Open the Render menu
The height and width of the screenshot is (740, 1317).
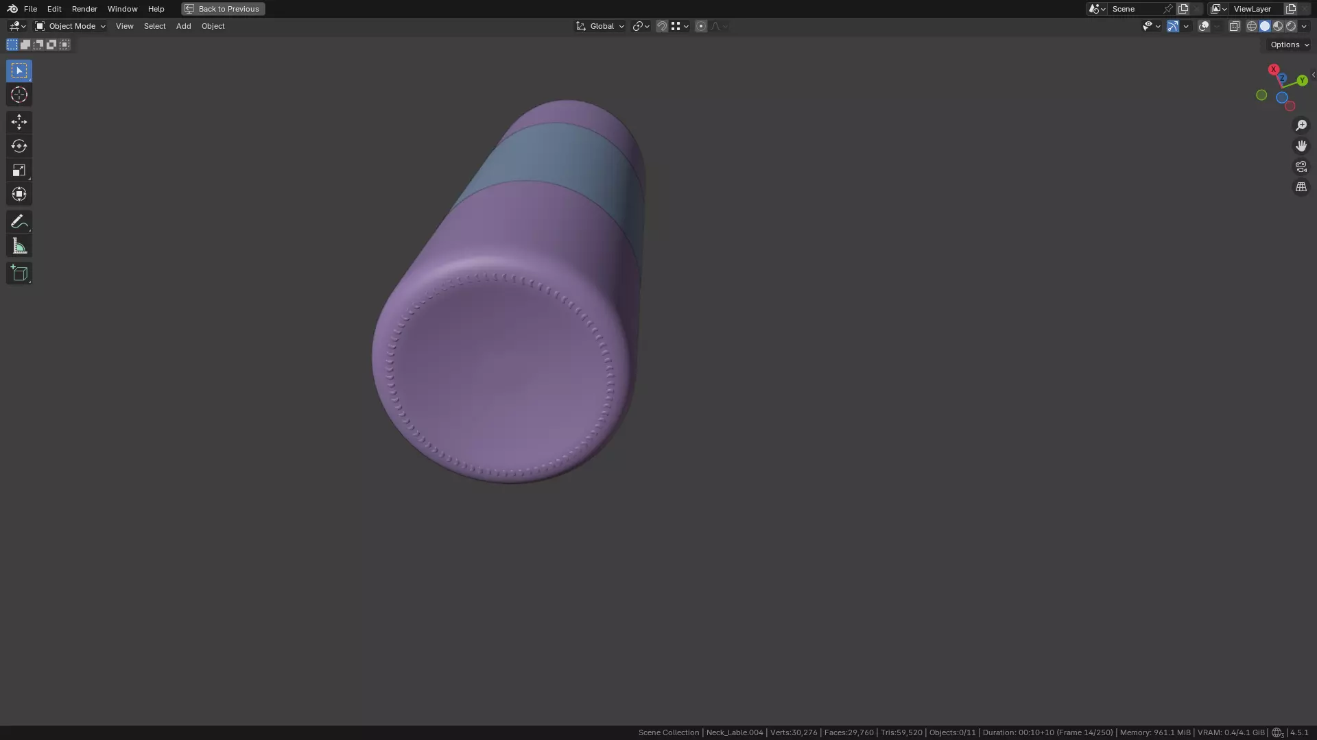84,9
